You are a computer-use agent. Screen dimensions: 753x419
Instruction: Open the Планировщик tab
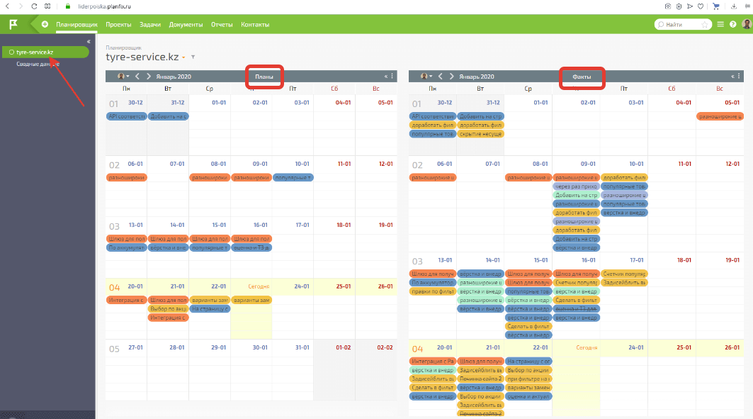click(77, 25)
